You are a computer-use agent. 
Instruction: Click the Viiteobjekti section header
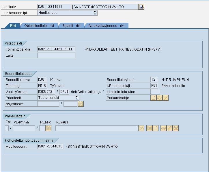(13, 43)
